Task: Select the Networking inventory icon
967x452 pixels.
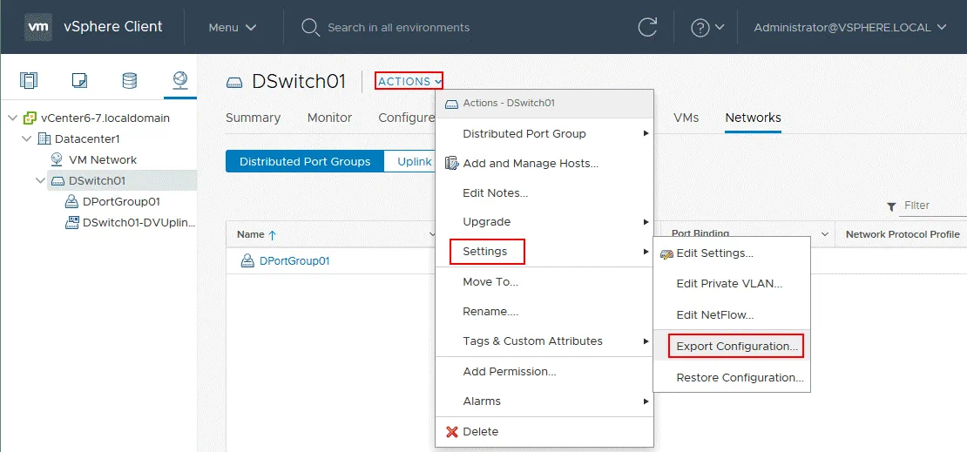Action: click(x=179, y=81)
